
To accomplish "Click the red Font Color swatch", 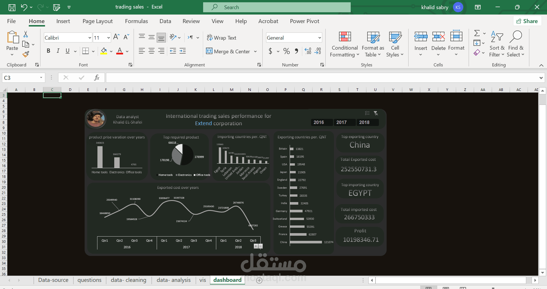I will [120, 51].
